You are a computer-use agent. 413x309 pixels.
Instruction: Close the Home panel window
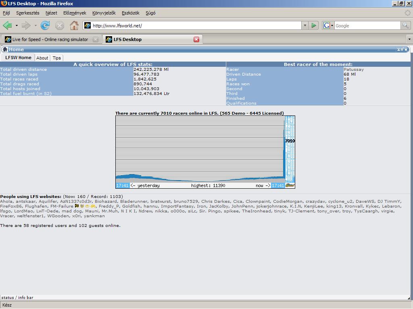pos(406,49)
